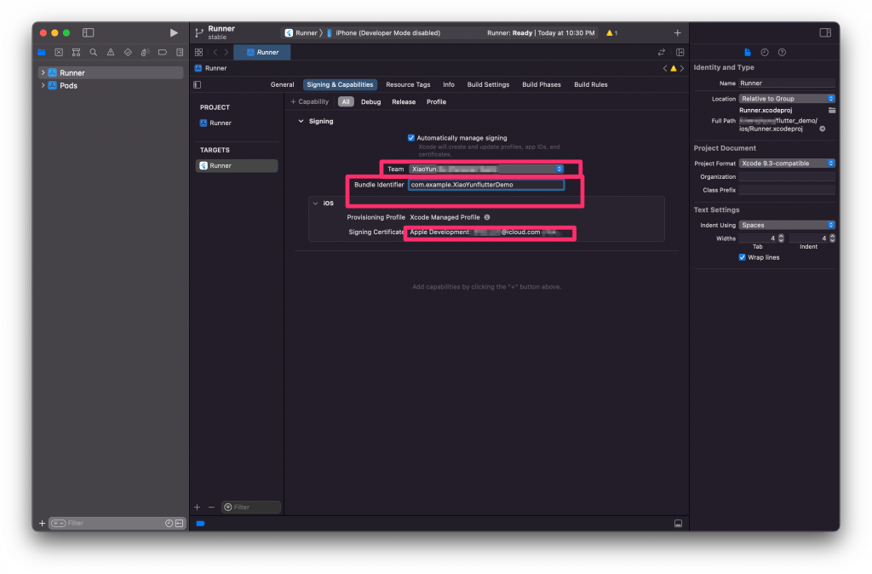Click the navigator Filter field
The height and width of the screenshot is (574, 872).
tap(118, 524)
